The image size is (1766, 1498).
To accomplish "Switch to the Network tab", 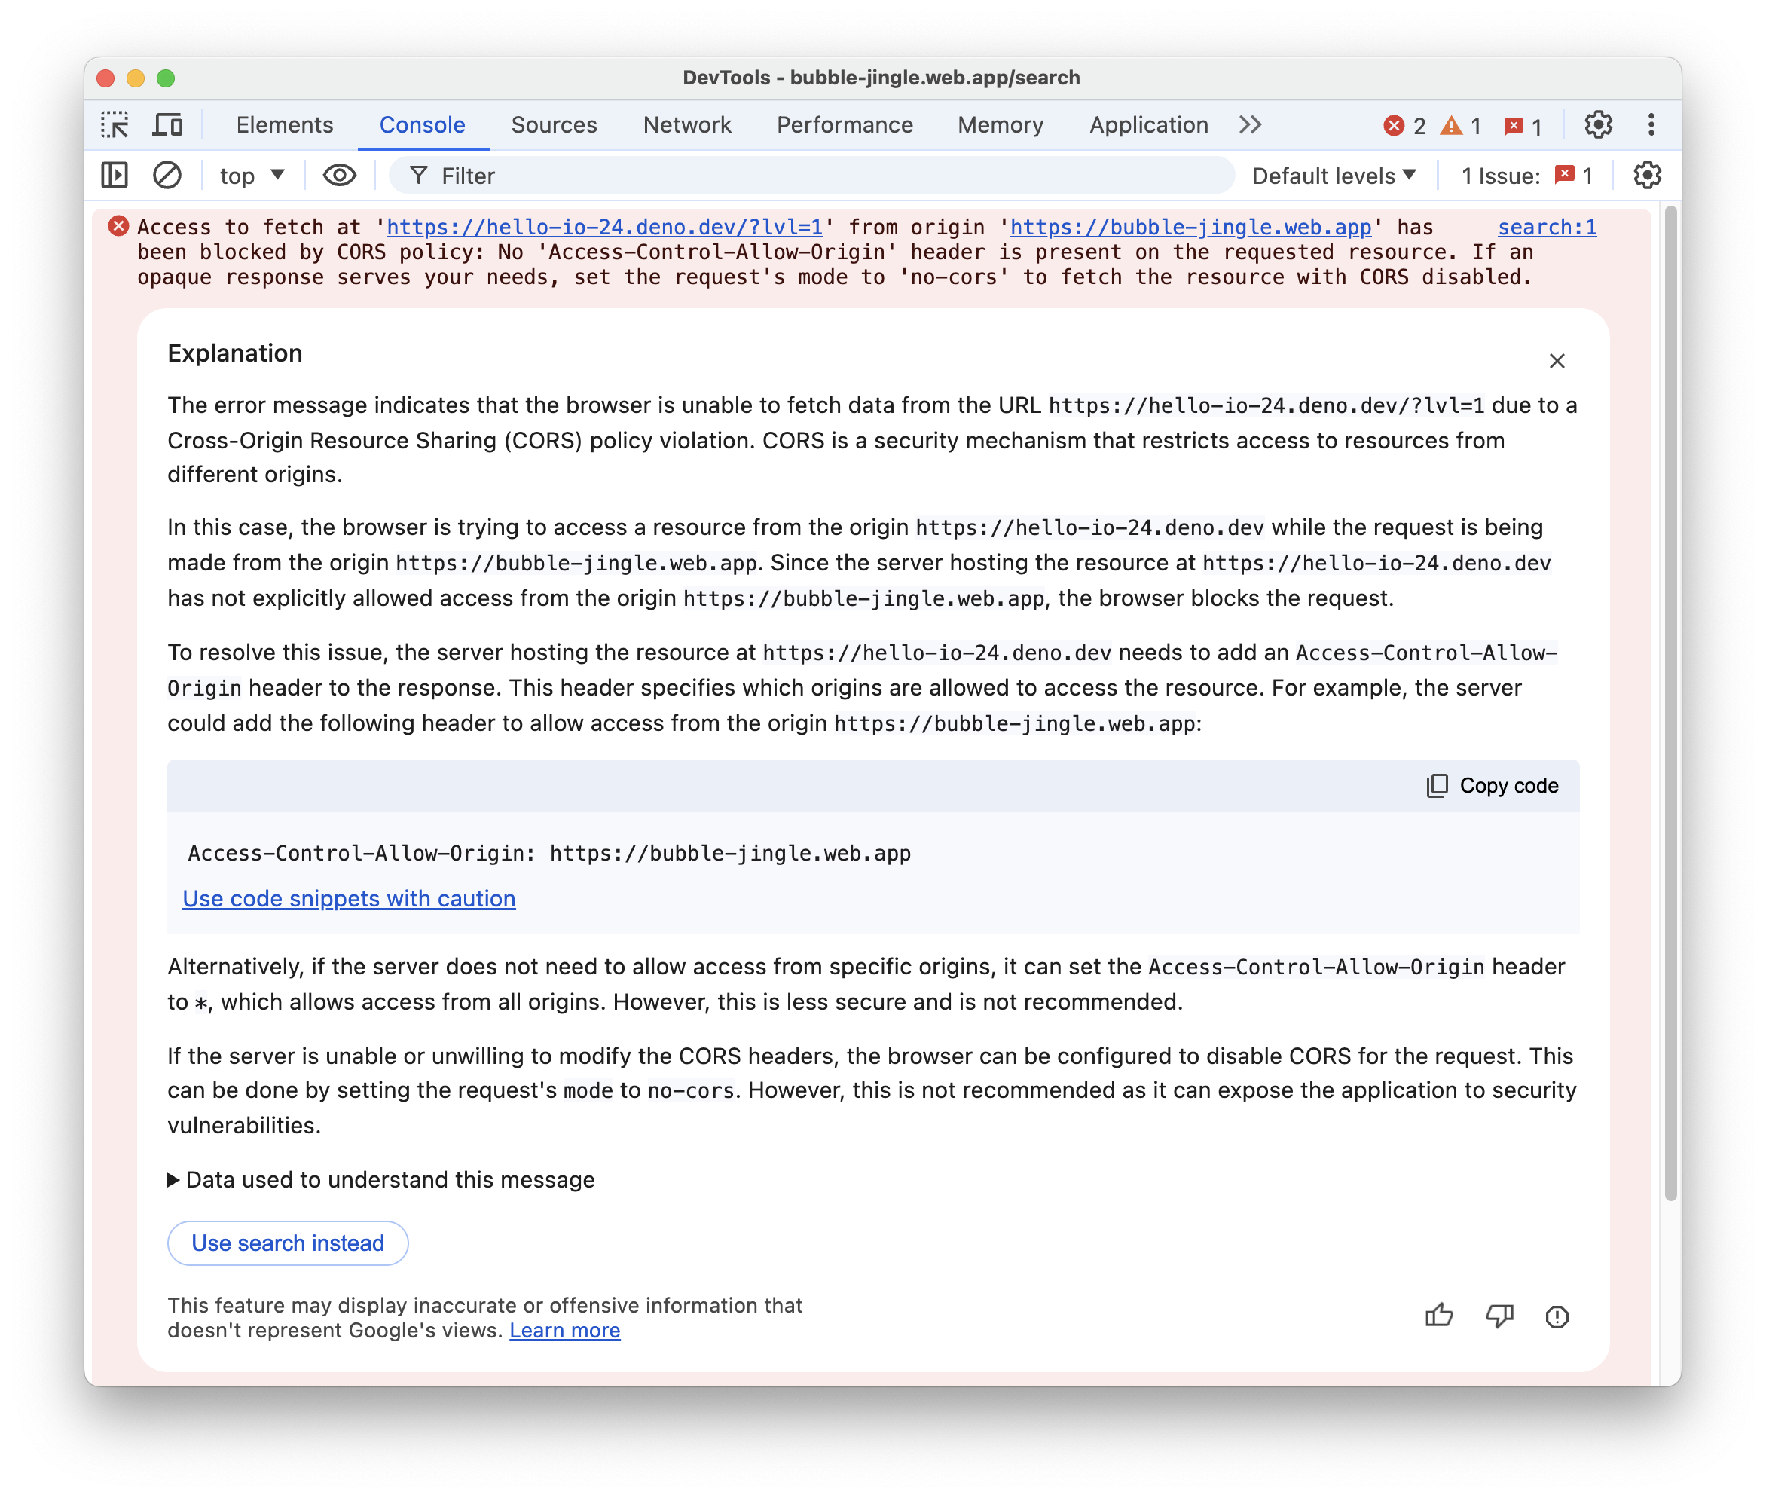I will (686, 125).
